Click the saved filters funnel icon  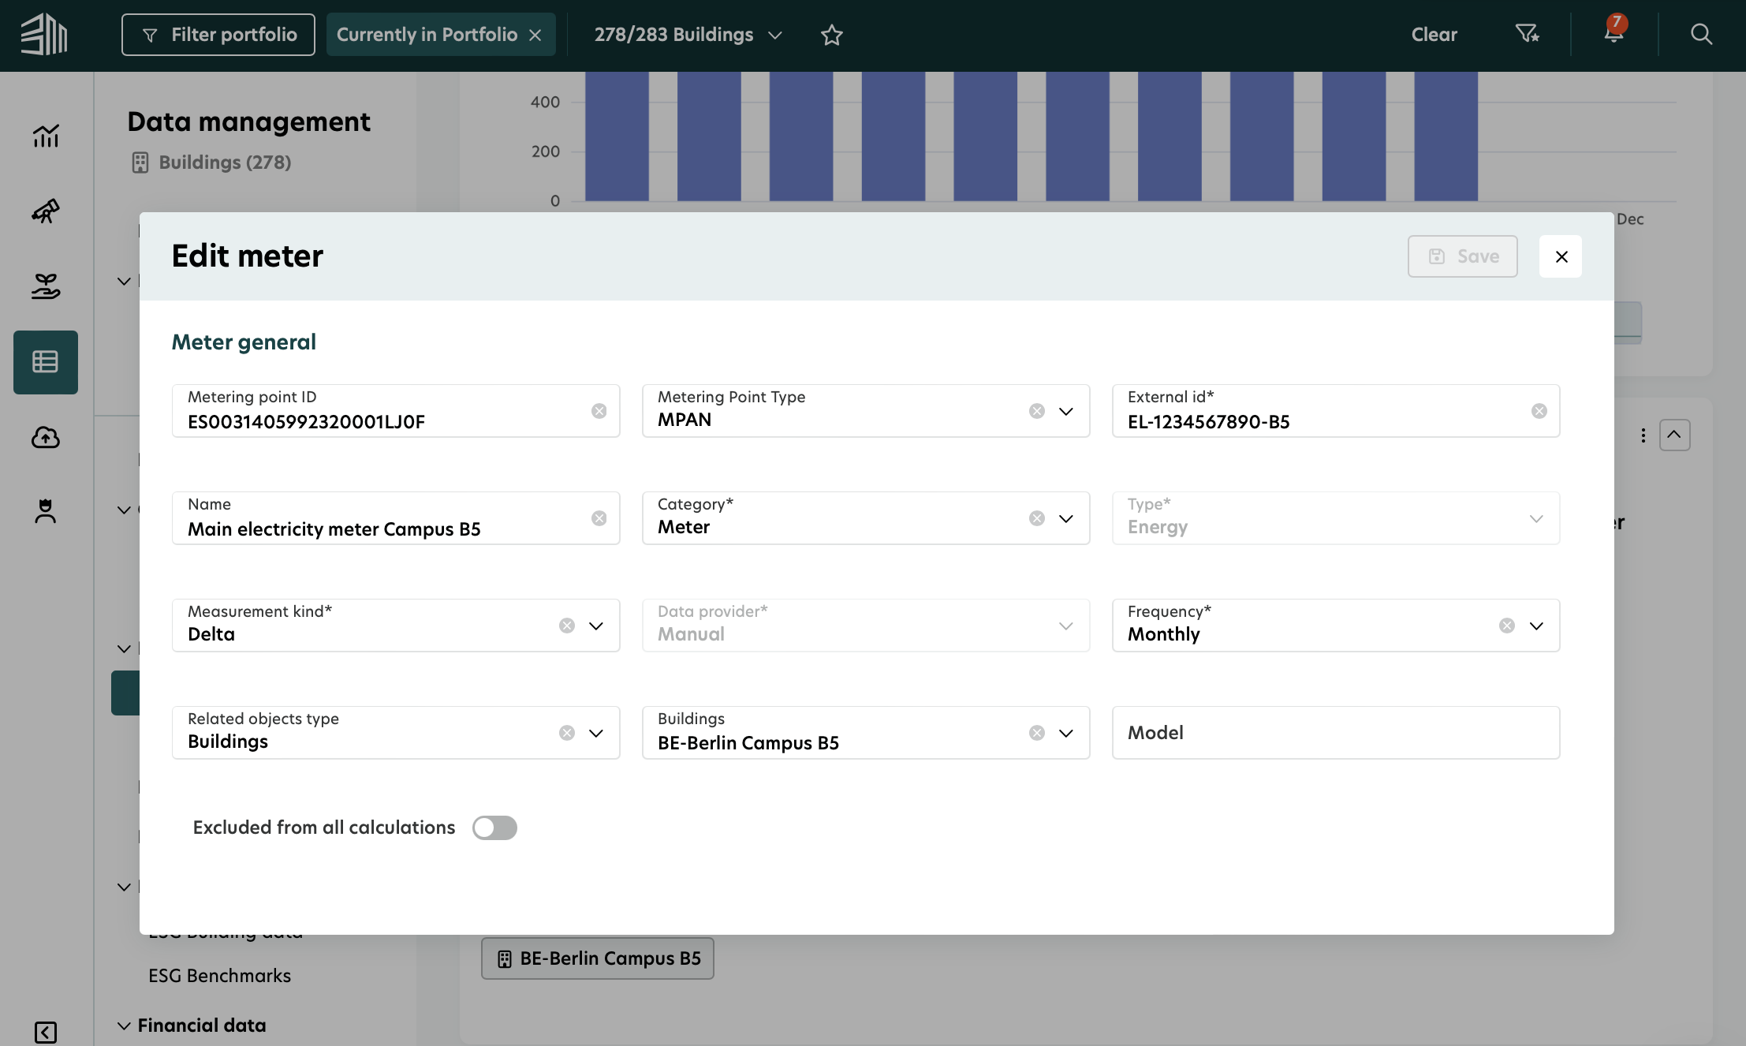point(1527,34)
